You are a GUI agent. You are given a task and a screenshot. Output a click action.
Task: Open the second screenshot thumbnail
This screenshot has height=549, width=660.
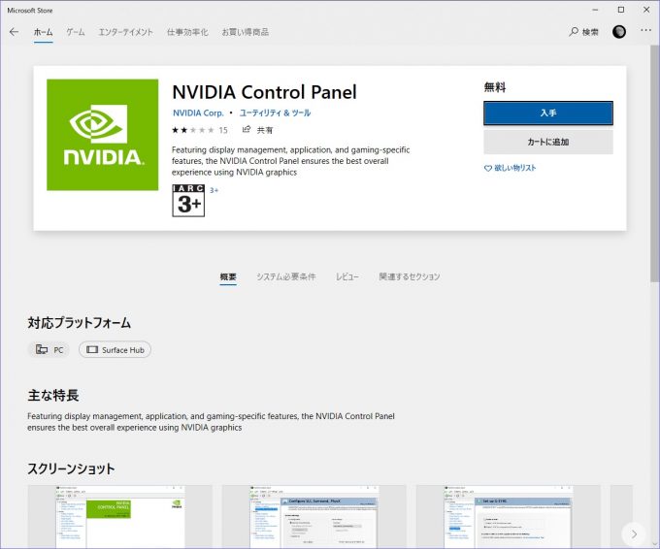(314, 517)
